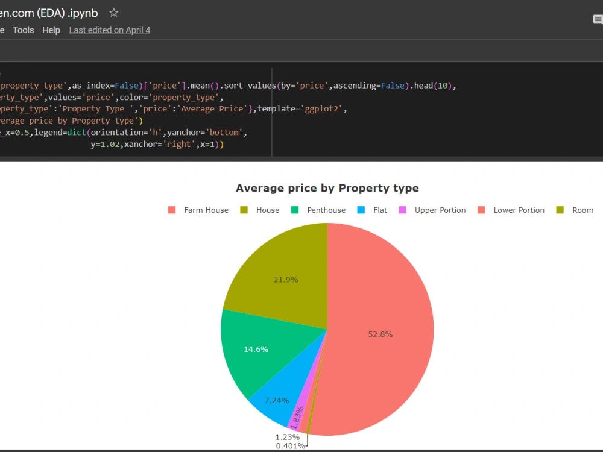This screenshot has width=603, height=452.
Task: Select the 52.8% pie slice
Action: click(x=380, y=334)
